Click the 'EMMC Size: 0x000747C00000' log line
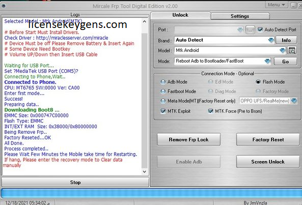The image size is (302, 205). click(x=36, y=115)
